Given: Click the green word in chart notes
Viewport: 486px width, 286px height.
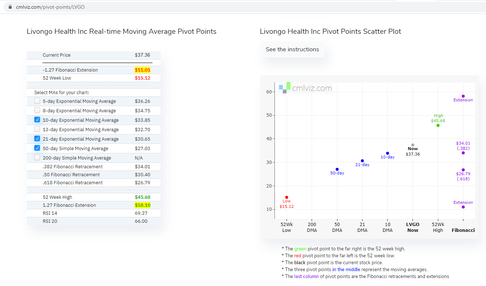Looking at the screenshot, I should 300,249.
